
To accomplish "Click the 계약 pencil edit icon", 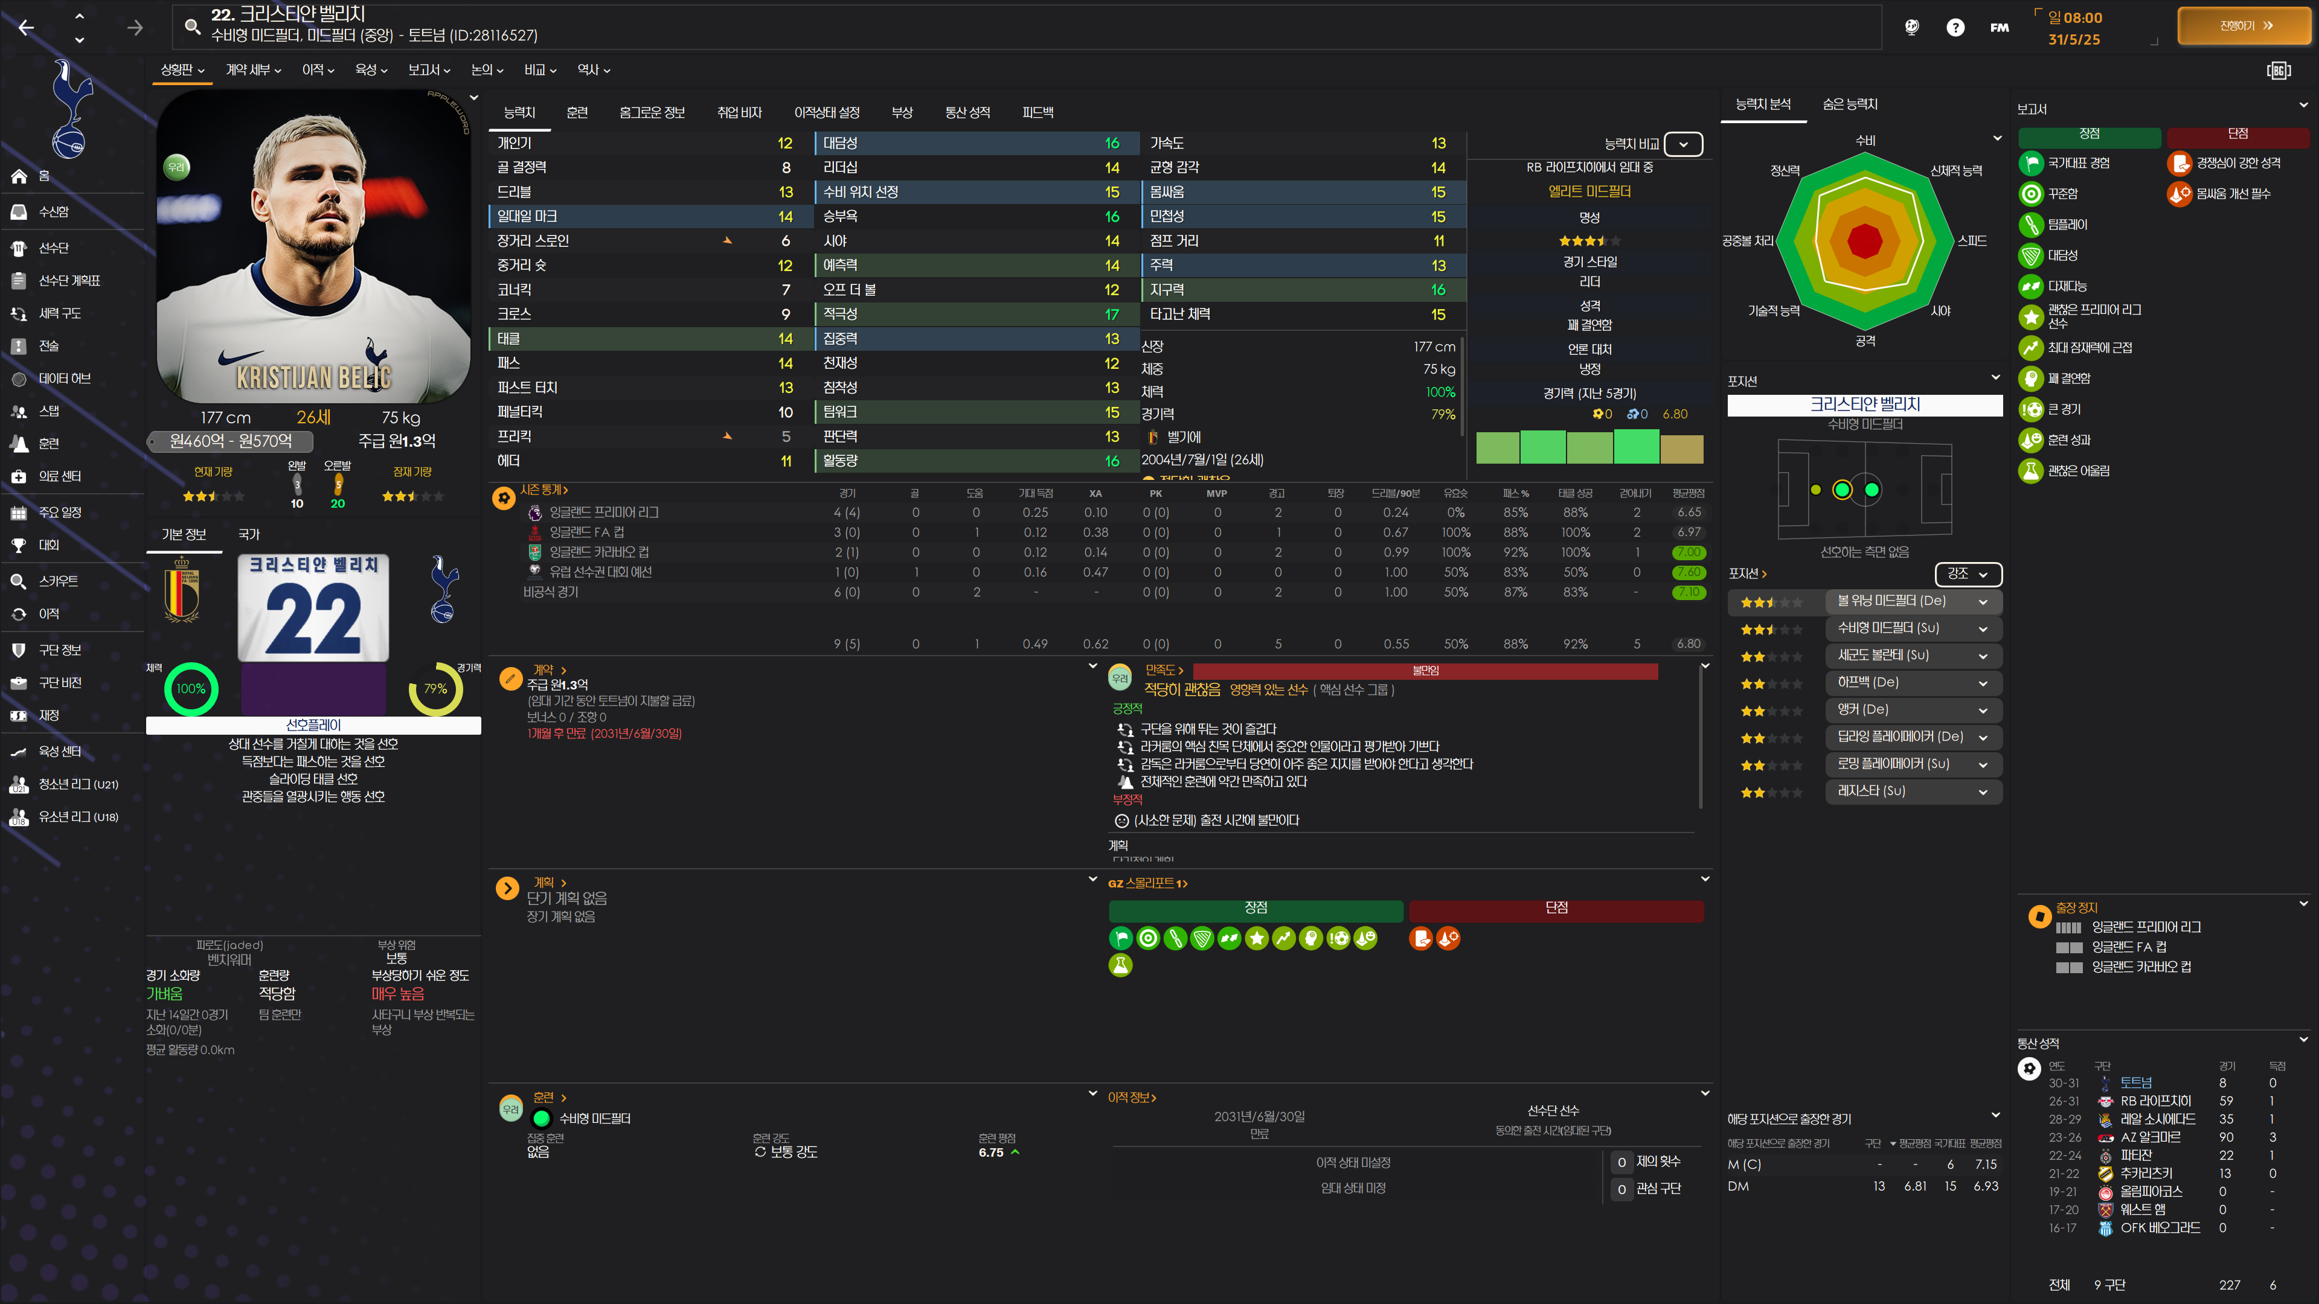I will (x=510, y=679).
